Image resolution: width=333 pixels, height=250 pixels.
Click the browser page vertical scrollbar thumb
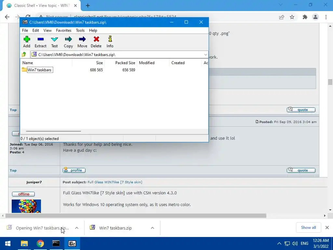pos(330,82)
